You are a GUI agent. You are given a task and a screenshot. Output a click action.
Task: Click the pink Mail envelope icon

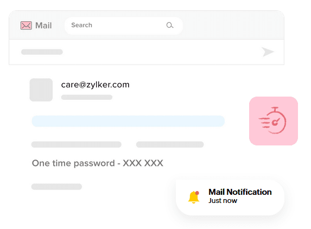tap(26, 26)
